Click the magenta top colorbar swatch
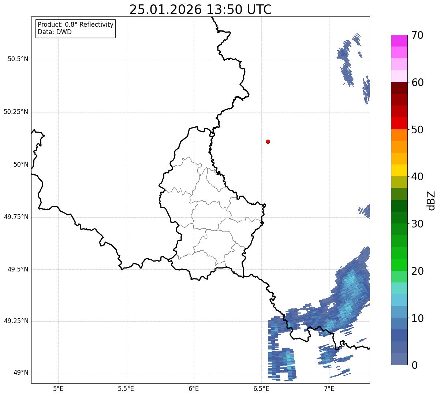 (399, 41)
